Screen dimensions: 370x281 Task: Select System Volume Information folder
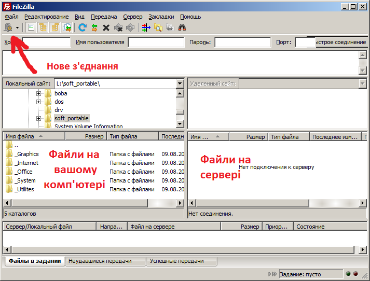89,126
